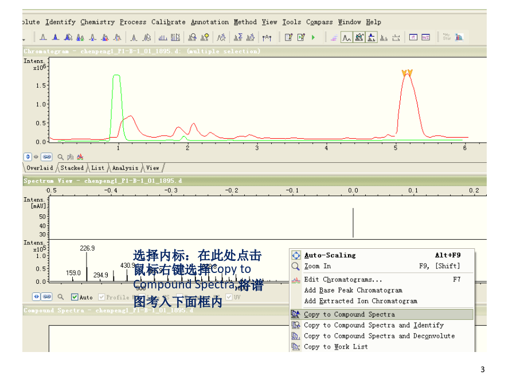This screenshot has width=516, height=387.
Task: Click the yellow plus spectrum toolbar icon
Action: pyautogui.click(x=204, y=37)
